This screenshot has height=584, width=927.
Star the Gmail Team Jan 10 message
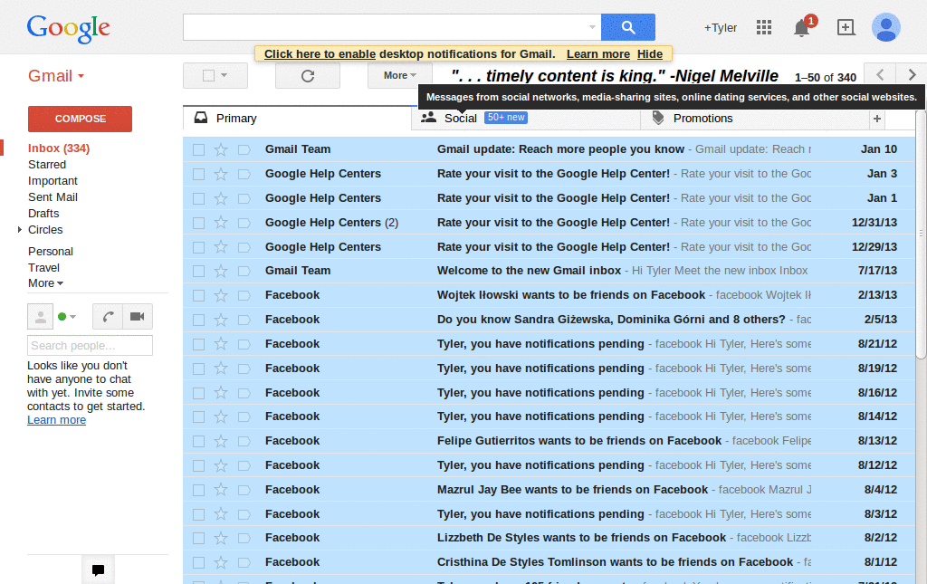click(221, 149)
